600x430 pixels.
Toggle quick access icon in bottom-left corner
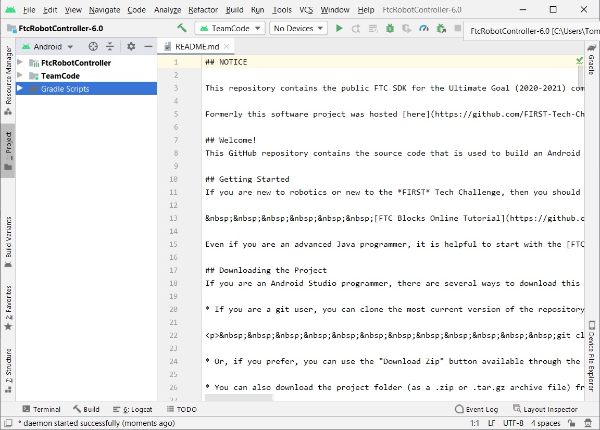point(8,423)
